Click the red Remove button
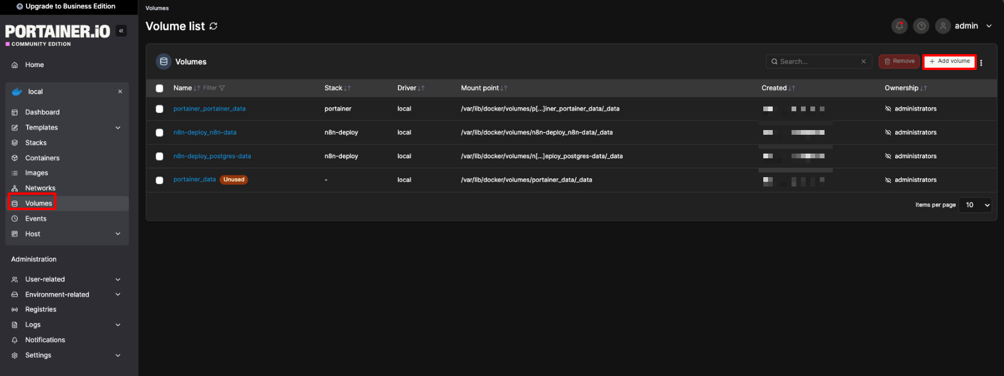 (x=899, y=61)
